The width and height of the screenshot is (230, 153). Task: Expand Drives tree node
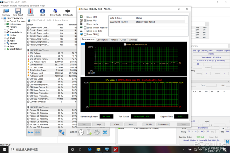pyautogui.click(x=5, y=38)
